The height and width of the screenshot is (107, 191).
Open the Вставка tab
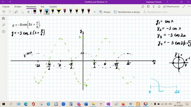pyautogui.click(x=18, y=7)
